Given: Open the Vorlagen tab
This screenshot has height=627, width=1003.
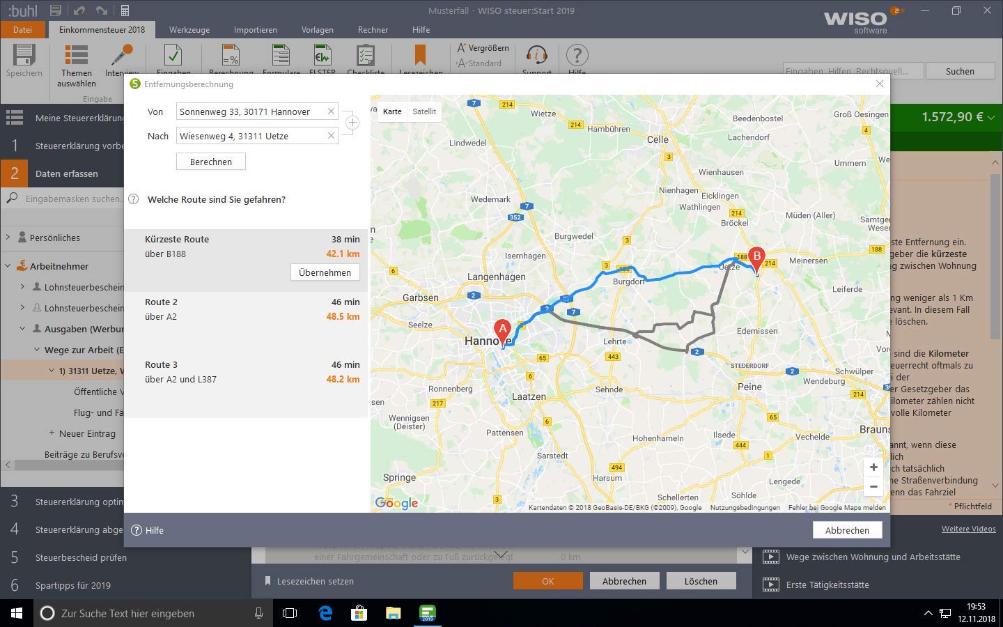Looking at the screenshot, I should (x=318, y=30).
